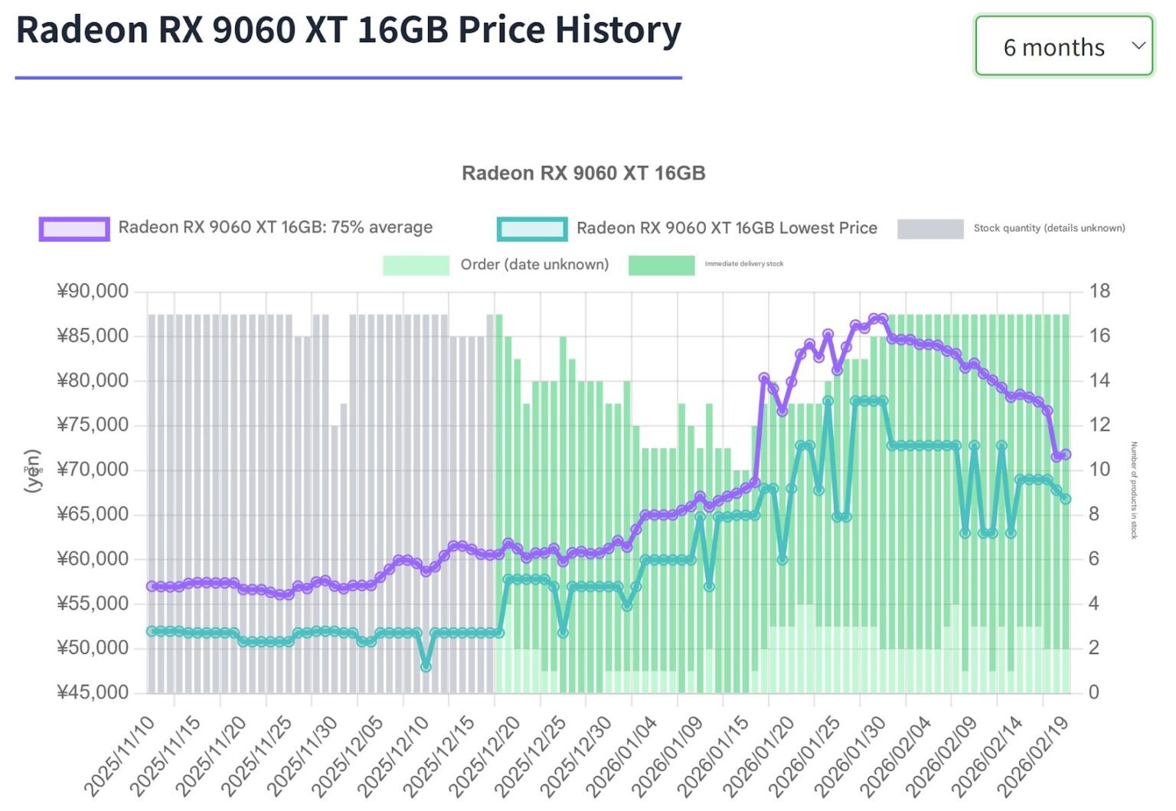
Task: Click the ¥90,000 price axis label
Action: click(93, 292)
